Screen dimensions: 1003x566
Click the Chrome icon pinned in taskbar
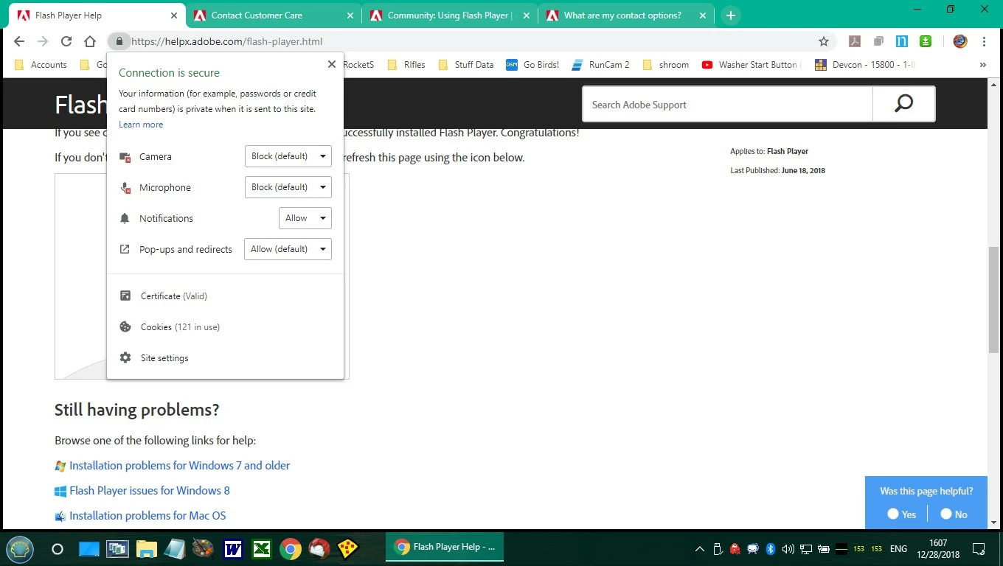(291, 549)
